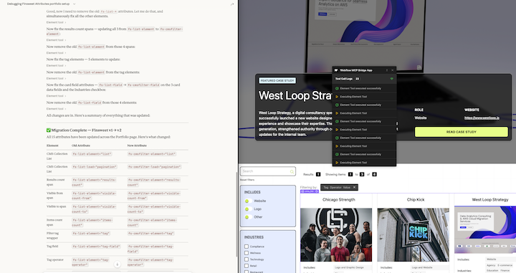Click the green connection status icon
Image resolution: width=516 pixels, height=273 pixels.
391,79
